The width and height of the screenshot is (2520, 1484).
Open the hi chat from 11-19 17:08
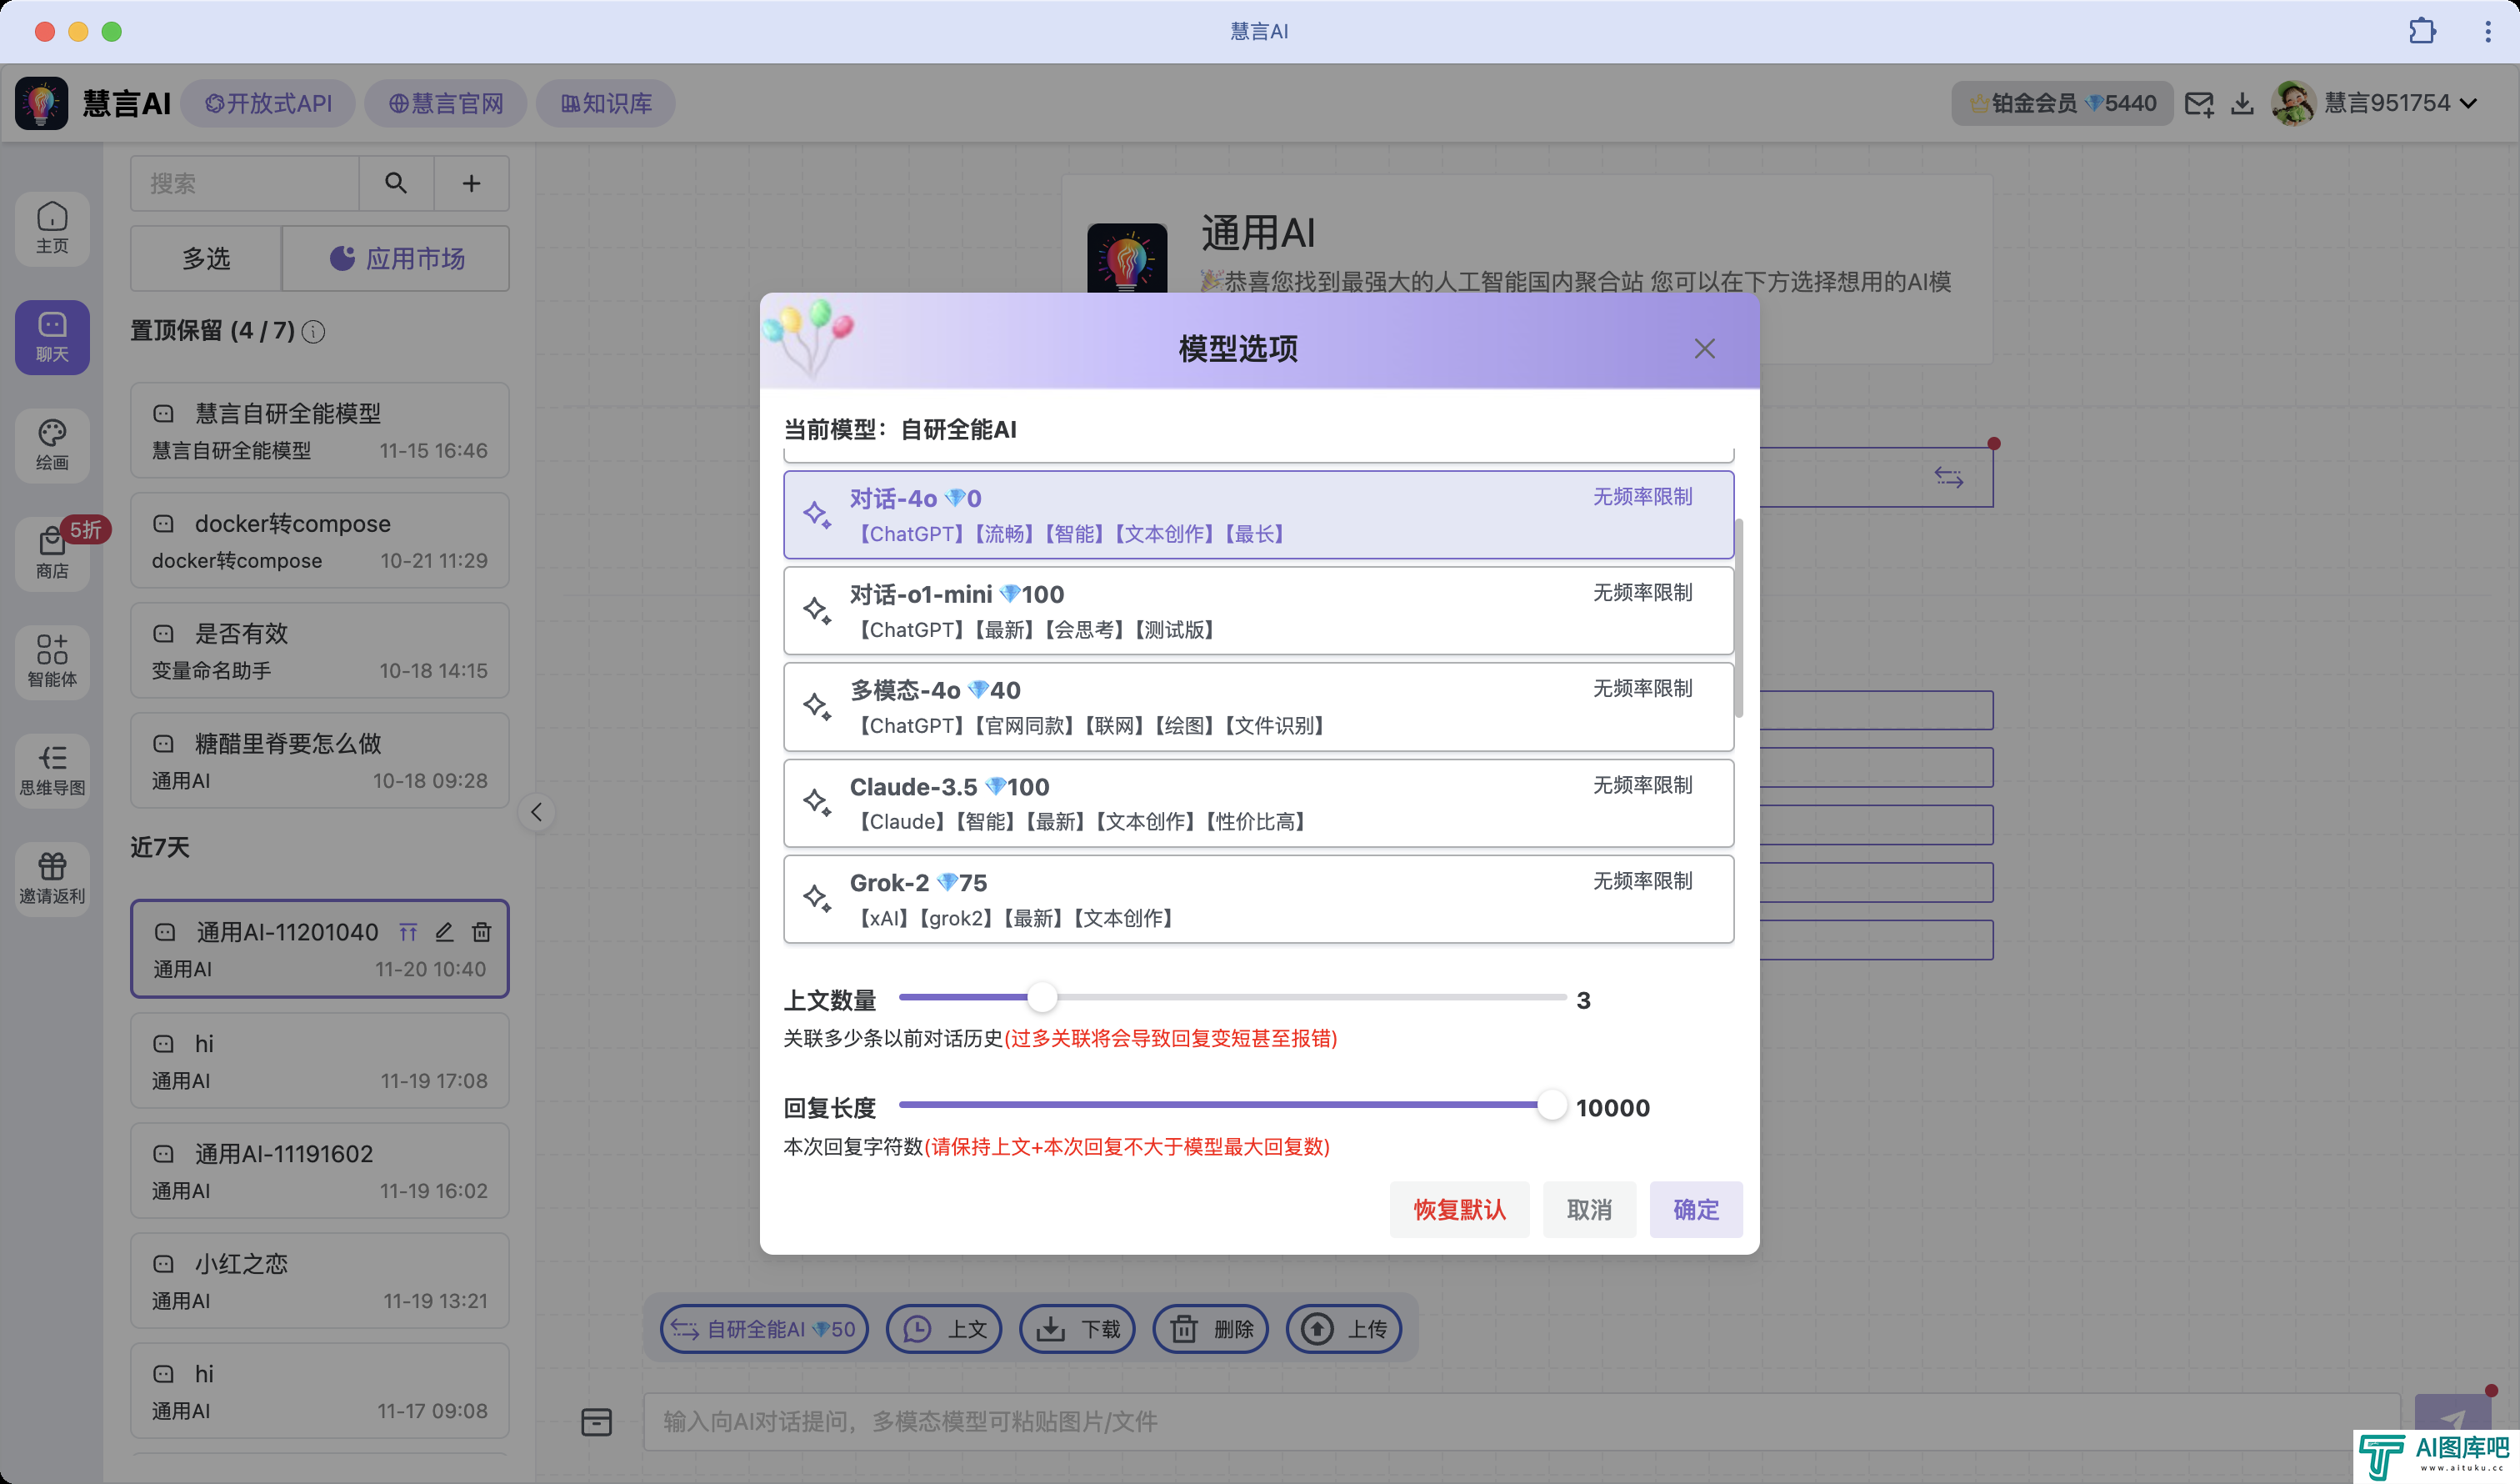[320, 1060]
